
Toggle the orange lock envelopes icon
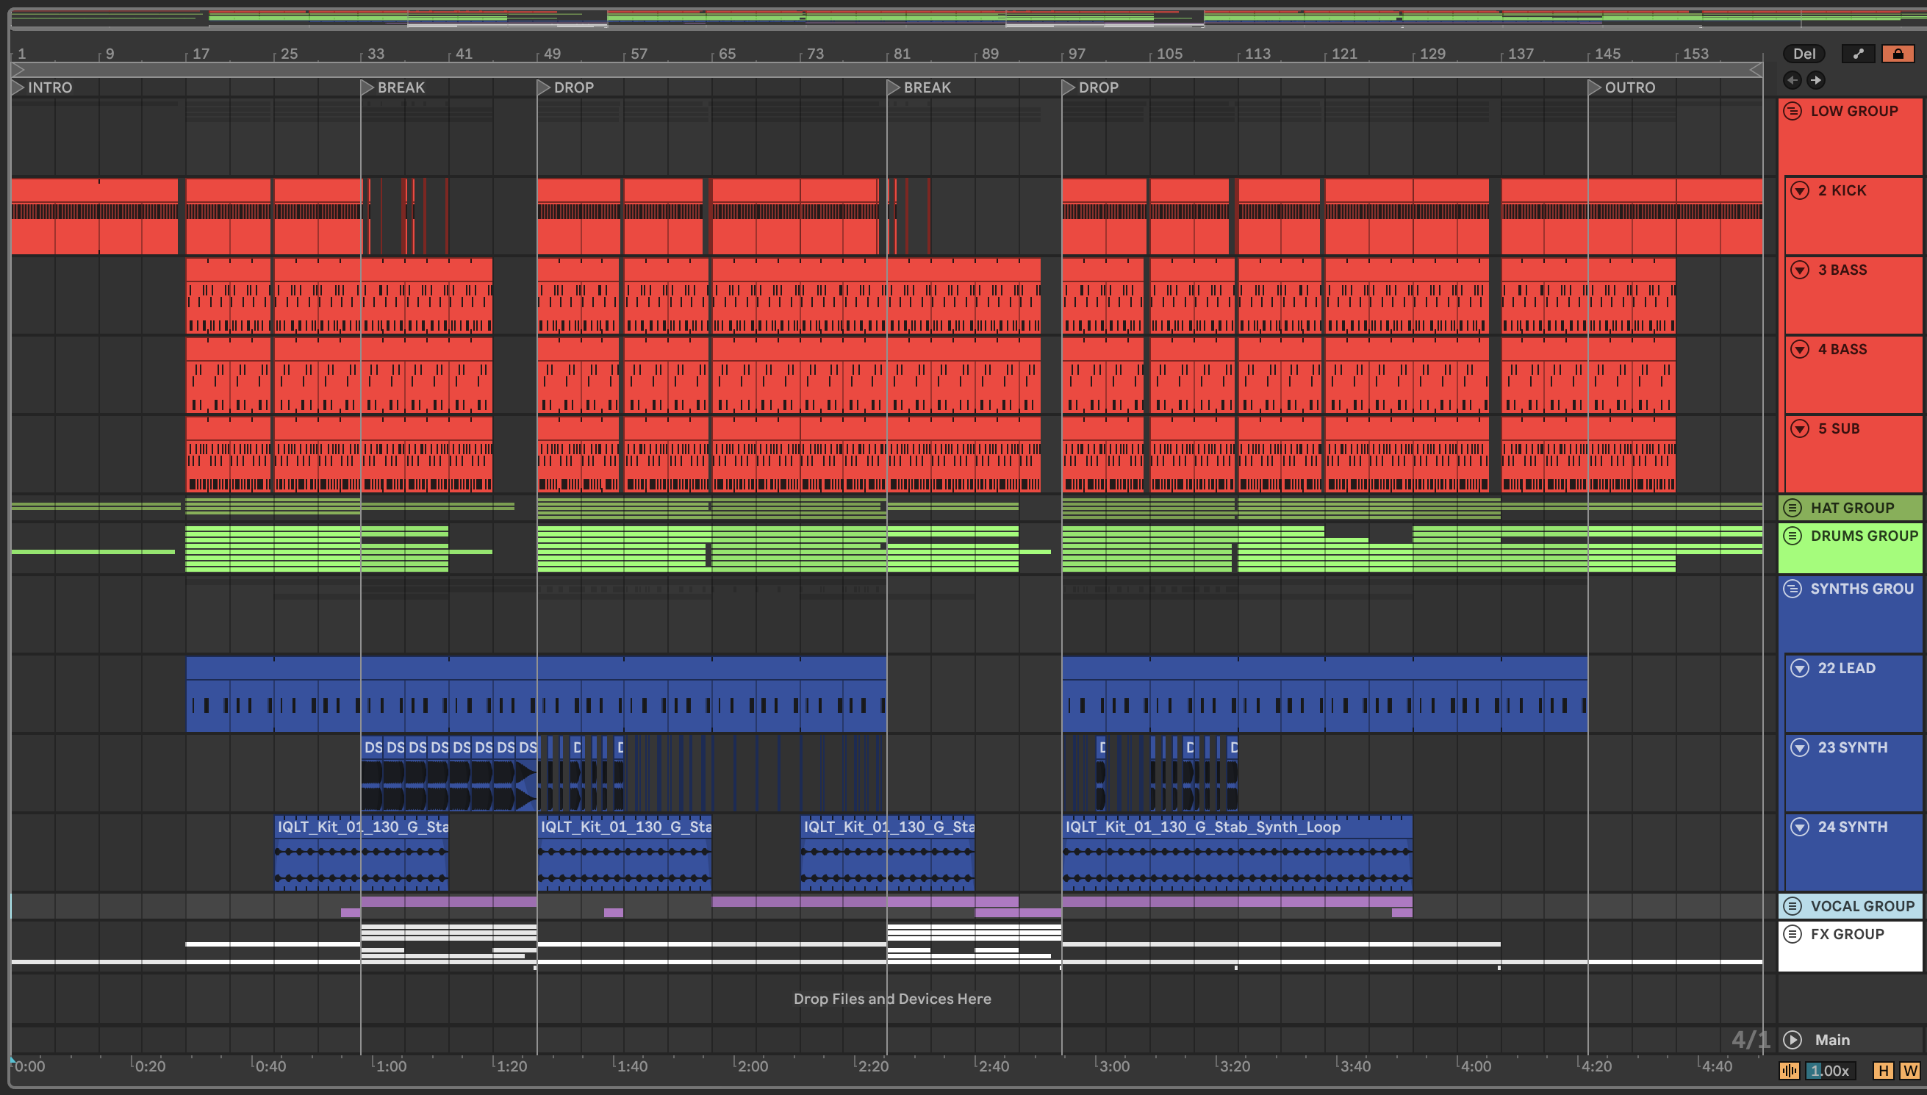(1897, 54)
